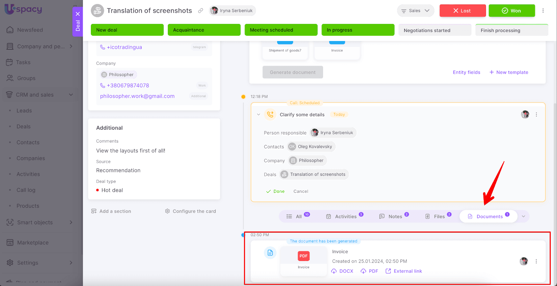Switch to Activities timeline tab
557x286 pixels.
345,216
